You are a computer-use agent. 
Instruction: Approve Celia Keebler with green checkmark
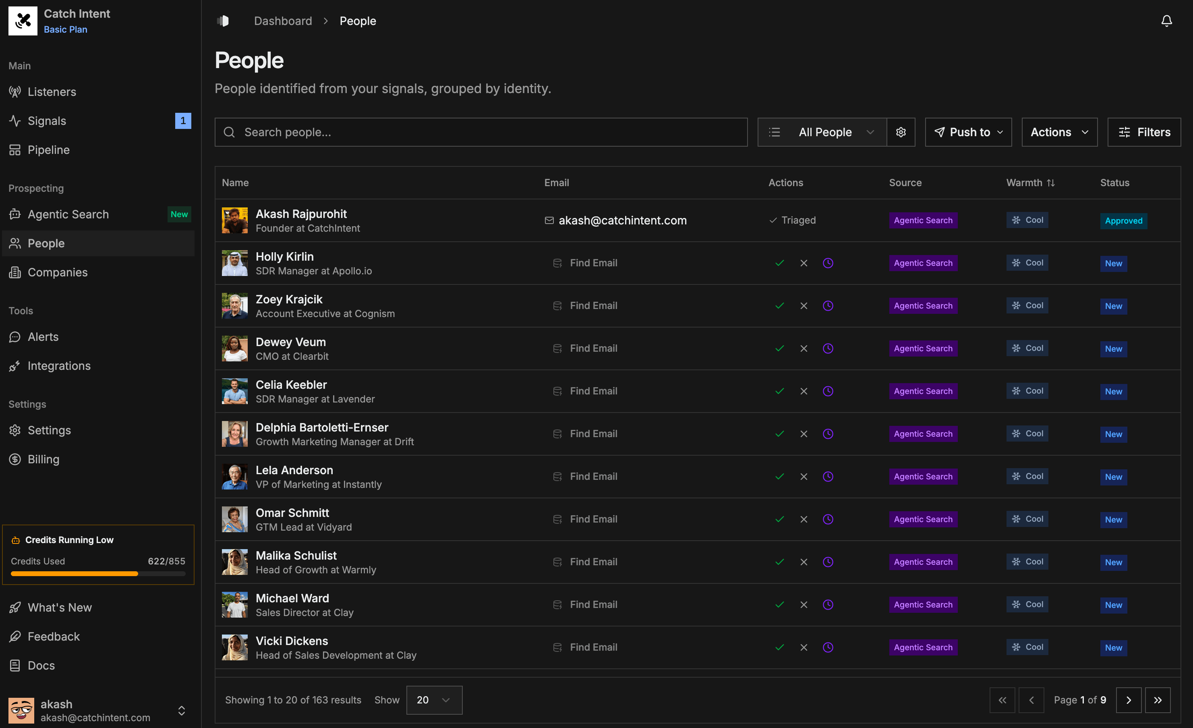click(x=779, y=391)
